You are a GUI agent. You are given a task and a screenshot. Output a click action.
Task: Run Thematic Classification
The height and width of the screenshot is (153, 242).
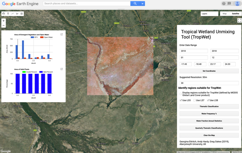[209, 106]
